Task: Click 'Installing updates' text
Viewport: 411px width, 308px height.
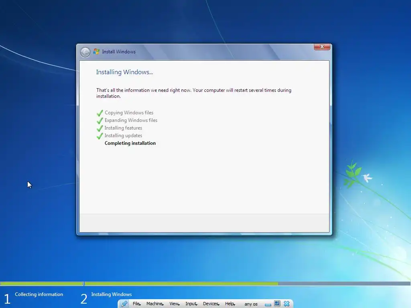Action: 123,136
